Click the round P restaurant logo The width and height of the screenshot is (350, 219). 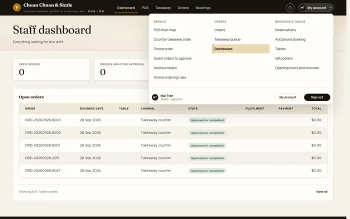pyautogui.click(x=16, y=7)
